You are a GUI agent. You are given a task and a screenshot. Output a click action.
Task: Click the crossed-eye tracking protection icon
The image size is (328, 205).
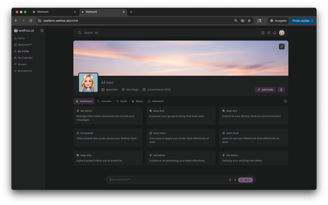click(x=242, y=21)
